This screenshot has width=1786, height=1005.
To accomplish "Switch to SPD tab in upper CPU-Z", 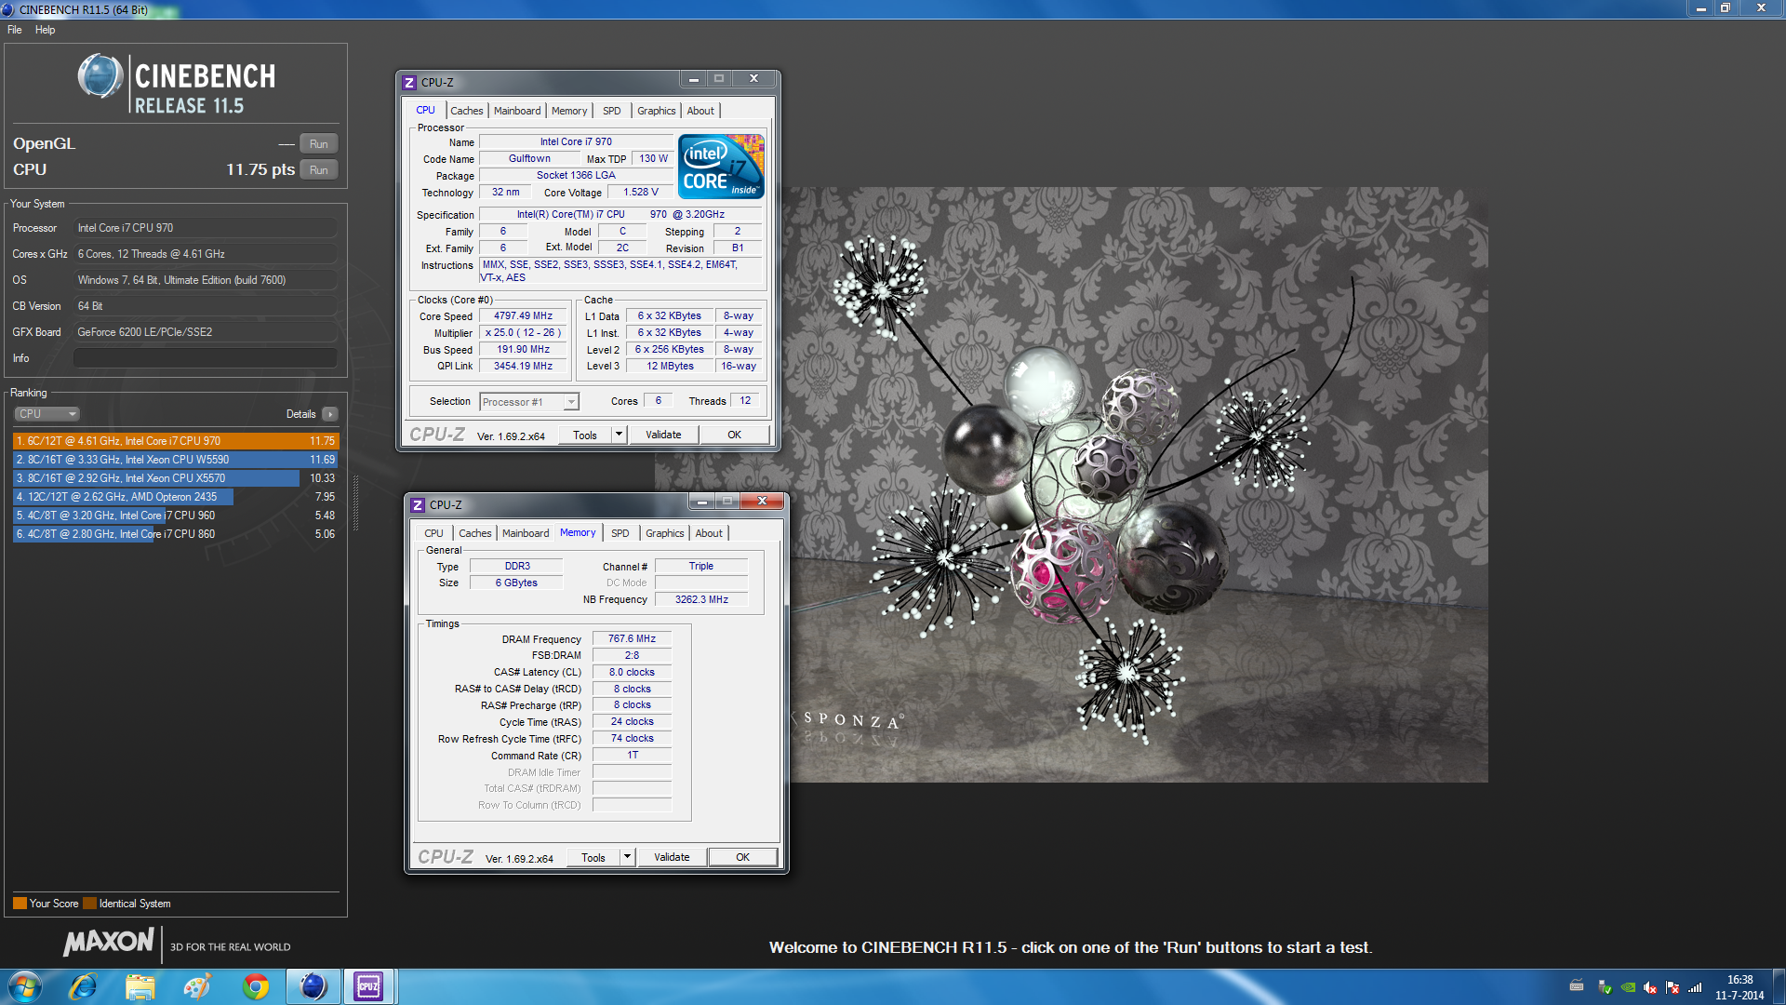I will tap(611, 111).
